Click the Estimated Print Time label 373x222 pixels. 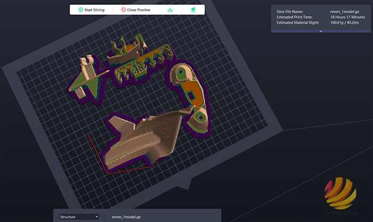[294, 17]
